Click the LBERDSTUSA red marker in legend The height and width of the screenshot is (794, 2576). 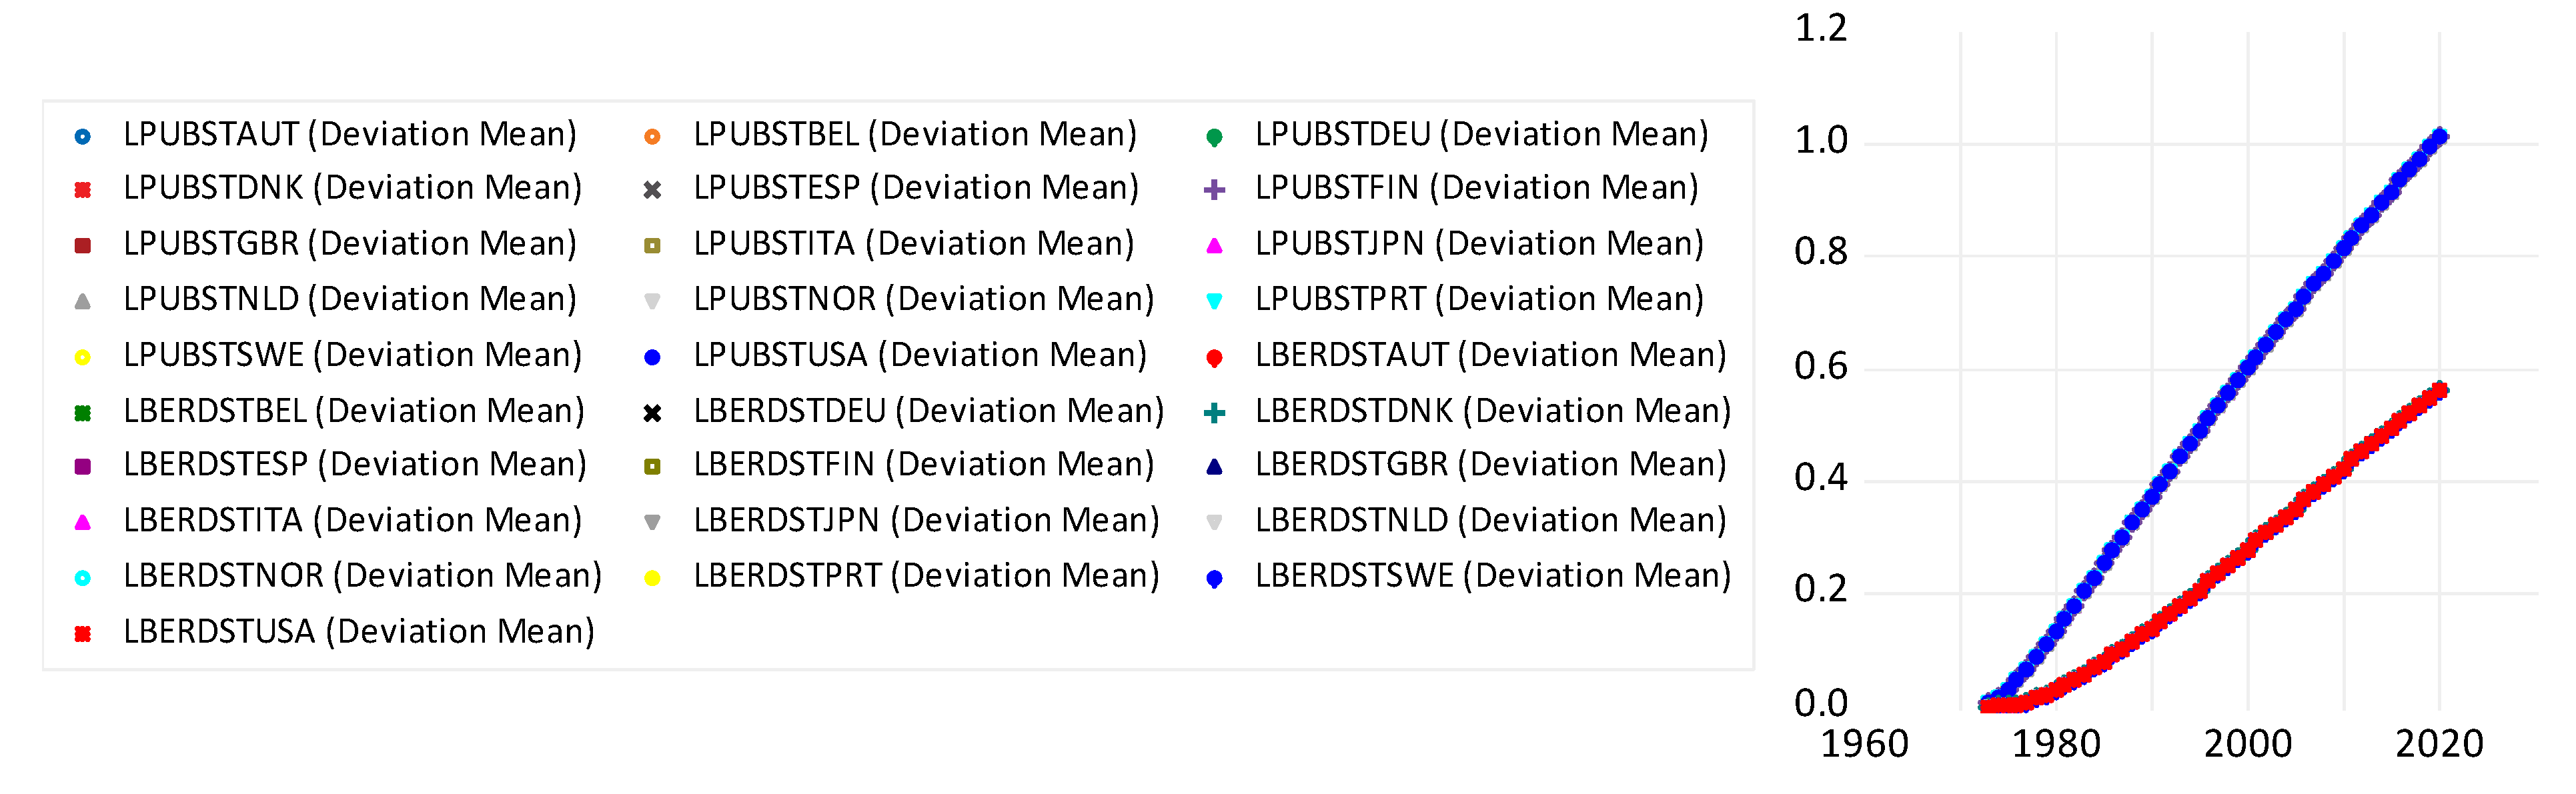[x=83, y=634]
